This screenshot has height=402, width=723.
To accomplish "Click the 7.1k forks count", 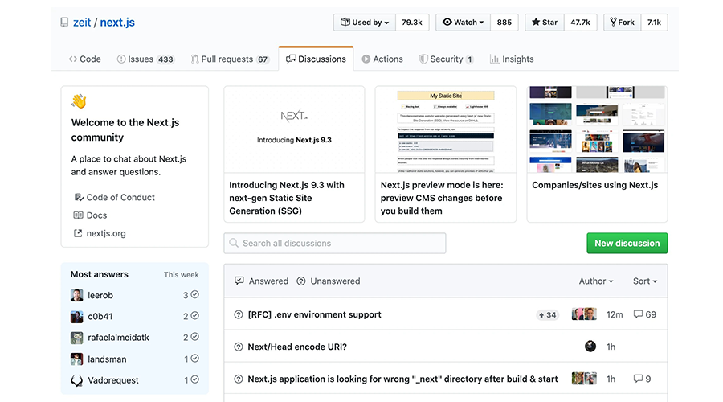I will pos(654,23).
